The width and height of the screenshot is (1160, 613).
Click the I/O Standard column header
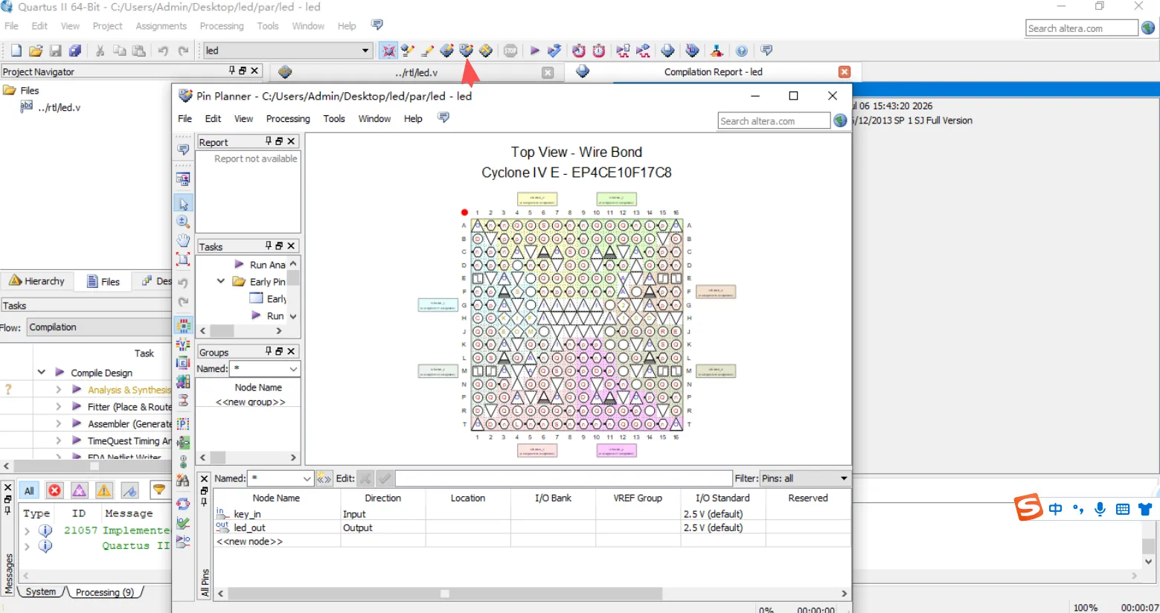(722, 498)
